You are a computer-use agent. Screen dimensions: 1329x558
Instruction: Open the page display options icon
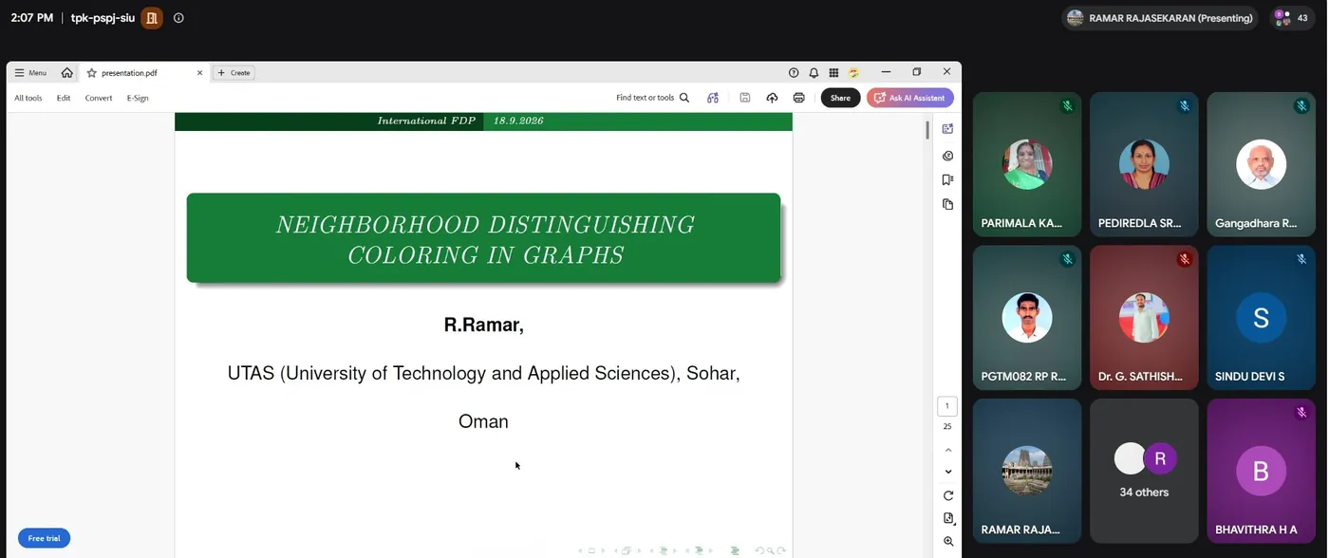(x=948, y=518)
